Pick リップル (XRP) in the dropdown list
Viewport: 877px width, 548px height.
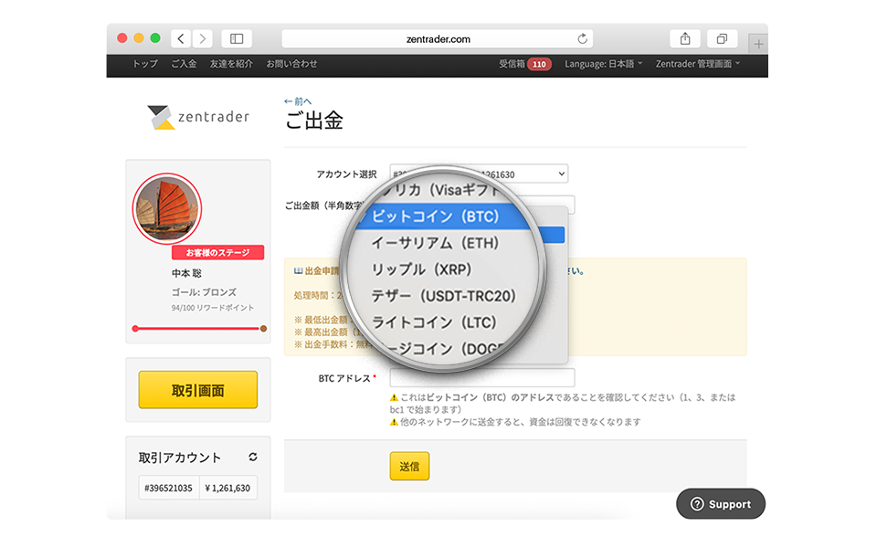click(x=420, y=270)
